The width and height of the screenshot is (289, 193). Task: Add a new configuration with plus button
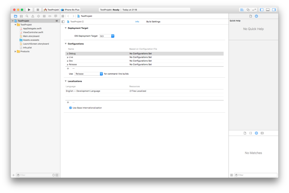(68, 69)
